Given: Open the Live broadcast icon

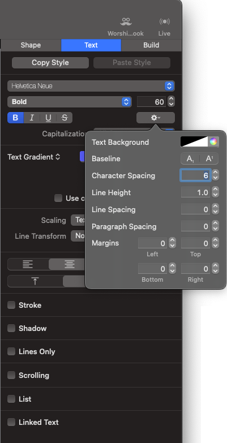Looking at the screenshot, I should point(164,26).
